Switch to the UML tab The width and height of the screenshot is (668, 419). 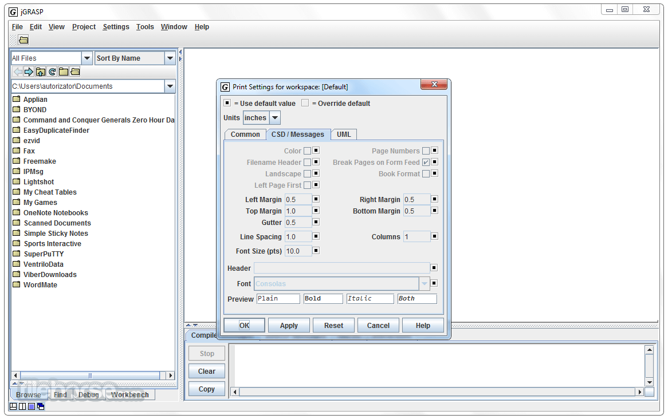coord(344,135)
